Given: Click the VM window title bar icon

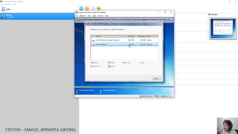Looking at the screenshot, I should [x=77, y=12].
